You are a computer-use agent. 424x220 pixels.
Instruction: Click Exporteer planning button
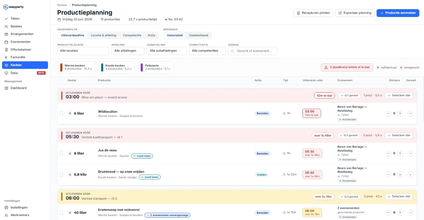(x=355, y=13)
